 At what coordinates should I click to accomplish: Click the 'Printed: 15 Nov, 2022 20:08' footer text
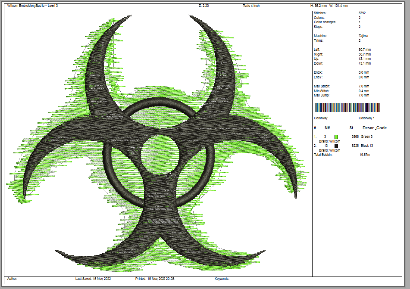(x=155, y=279)
